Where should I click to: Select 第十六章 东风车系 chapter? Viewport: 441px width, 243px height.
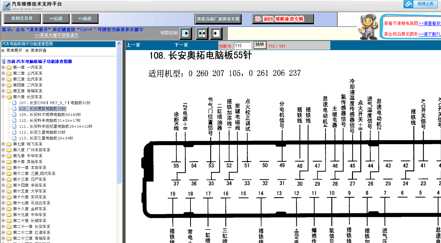pos(30,197)
